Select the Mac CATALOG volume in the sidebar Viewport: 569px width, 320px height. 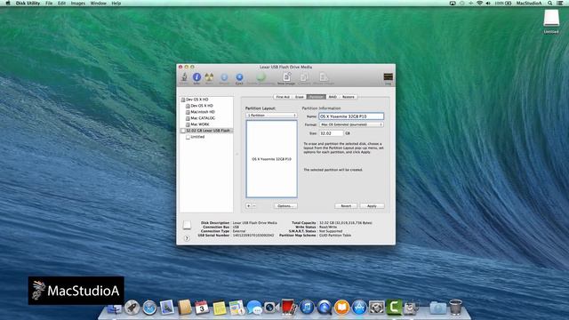(206, 118)
